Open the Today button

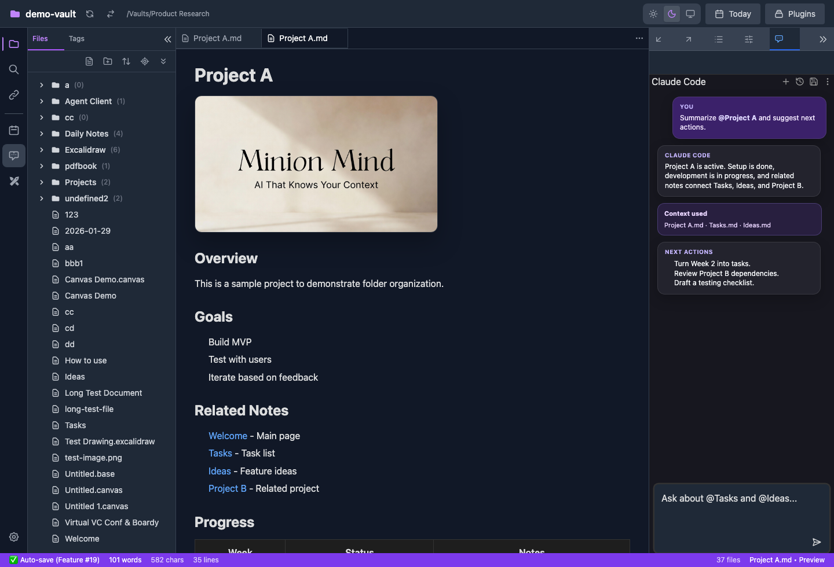pos(733,14)
